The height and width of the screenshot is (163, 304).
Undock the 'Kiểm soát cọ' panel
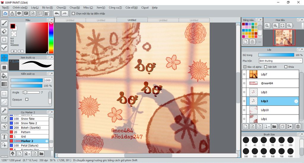[x=48, y=74]
